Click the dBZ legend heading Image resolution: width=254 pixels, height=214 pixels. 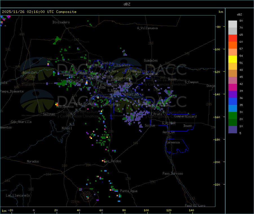[x=239, y=15]
